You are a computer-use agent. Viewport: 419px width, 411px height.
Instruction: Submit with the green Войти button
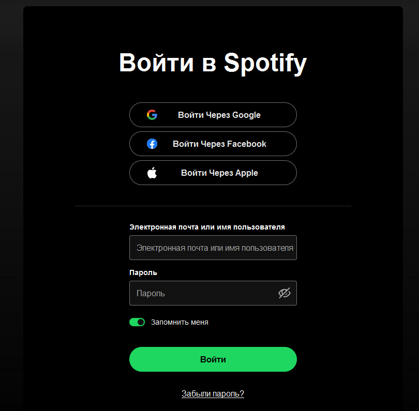pyautogui.click(x=213, y=359)
